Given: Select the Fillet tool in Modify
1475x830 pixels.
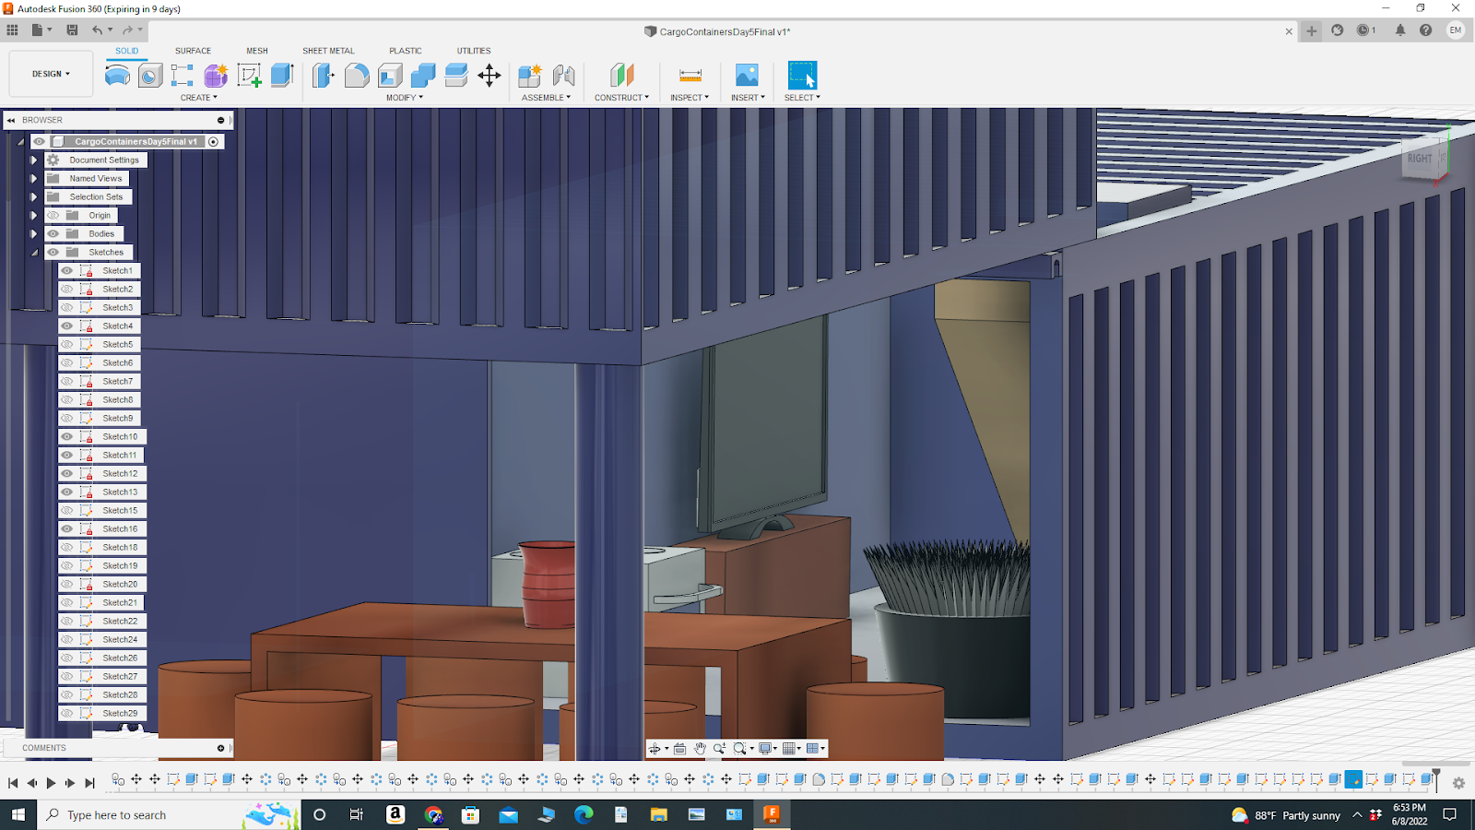Looking at the screenshot, I should pyautogui.click(x=359, y=76).
